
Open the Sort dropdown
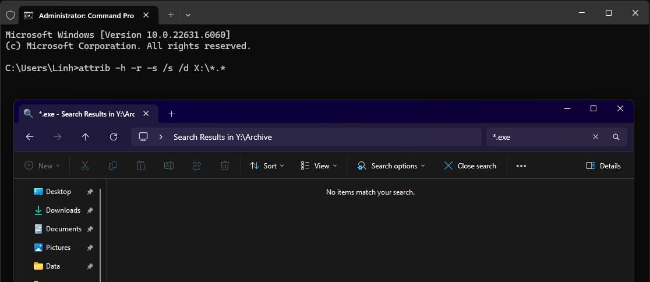coord(267,166)
